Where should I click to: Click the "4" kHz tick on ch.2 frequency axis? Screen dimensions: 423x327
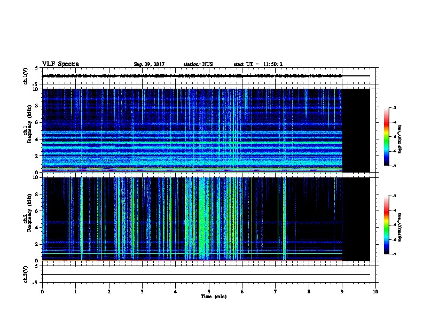click(x=38, y=228)
